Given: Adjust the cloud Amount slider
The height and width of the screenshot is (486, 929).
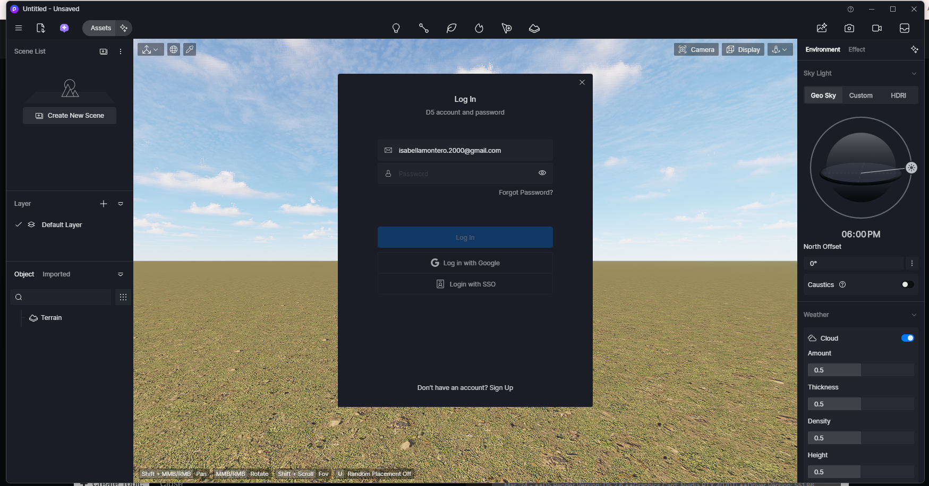Looking at the screenshot, I should pos(860,370).
